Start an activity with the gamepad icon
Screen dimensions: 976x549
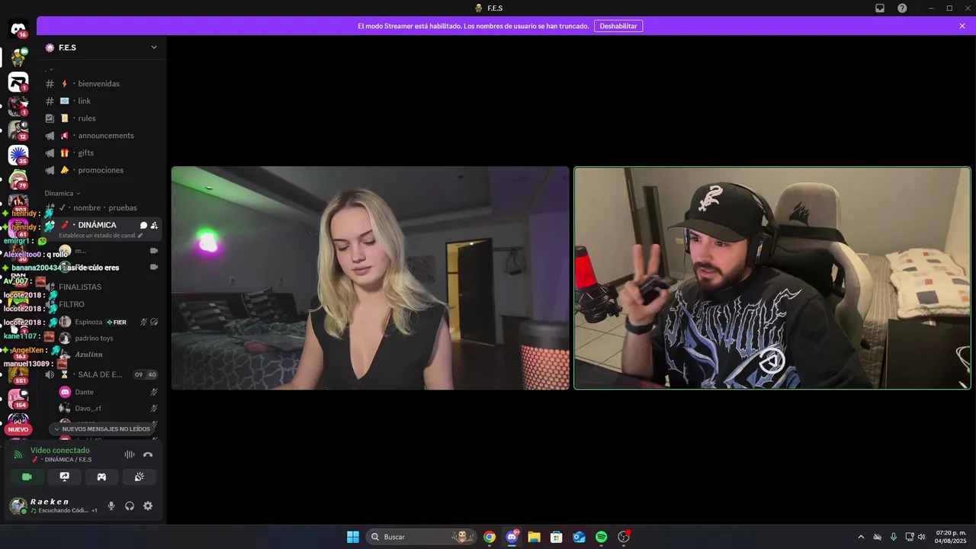101,477
